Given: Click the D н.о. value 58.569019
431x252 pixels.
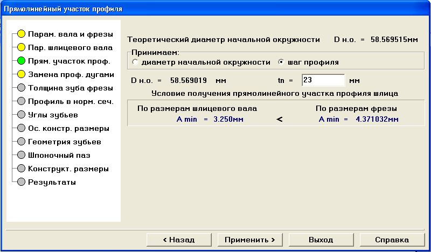Looking at the screenshot, I should pos(188,81).
